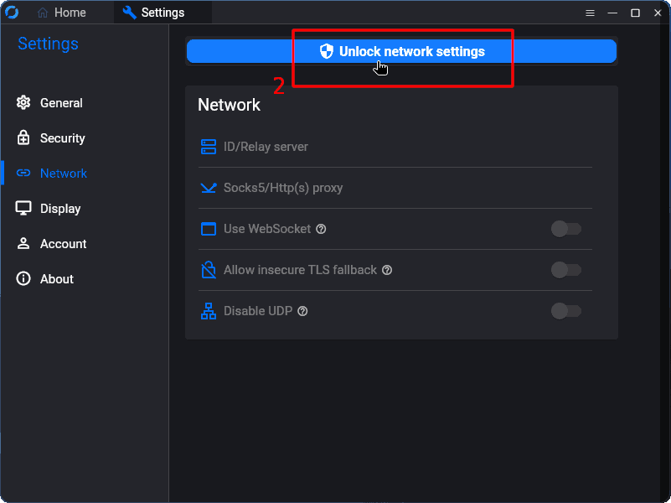Image resolution: width=671 pixels, height=503 pixels.
Task: Click the About info icon
Action: click(x=23, y=279)
